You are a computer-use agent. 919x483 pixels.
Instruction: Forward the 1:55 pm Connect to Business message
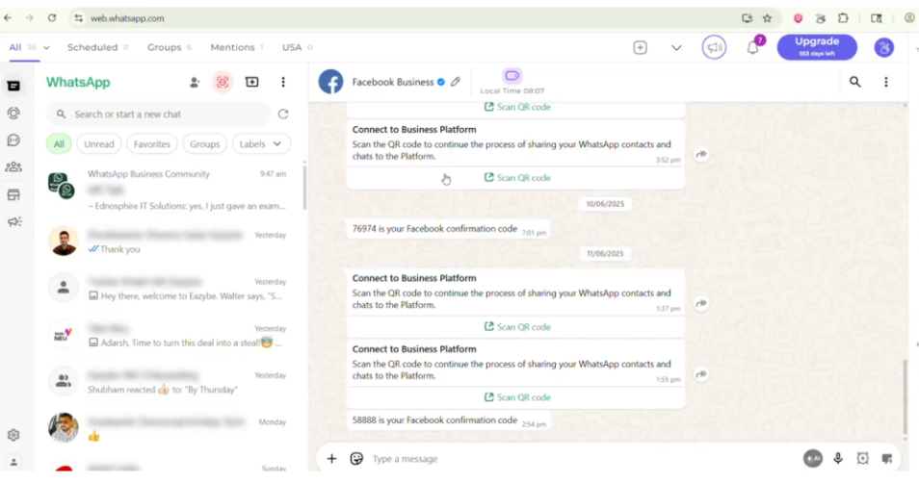[x=701, y=373]
